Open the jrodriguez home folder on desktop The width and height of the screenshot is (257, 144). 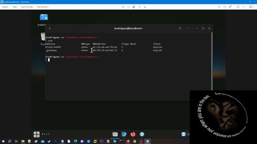44,17
